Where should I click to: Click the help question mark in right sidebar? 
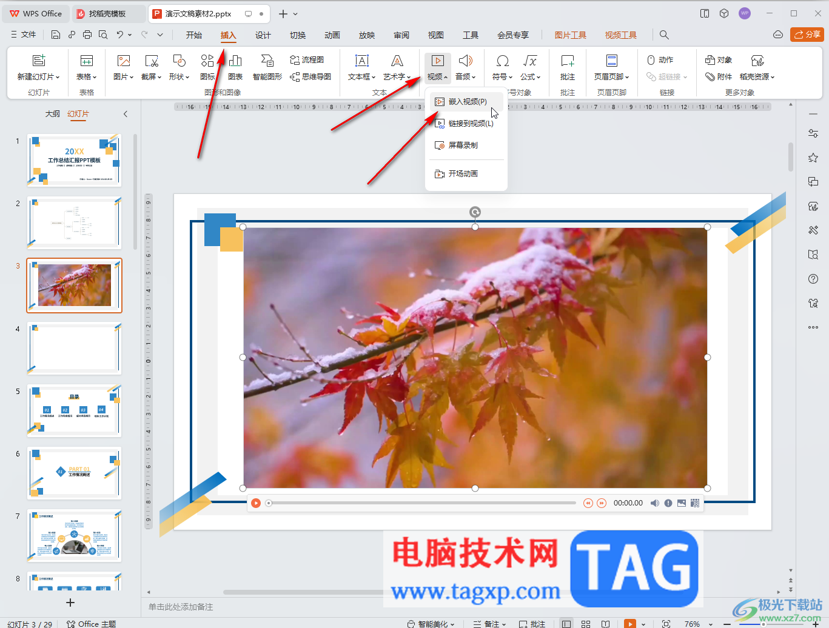(813, 279)
